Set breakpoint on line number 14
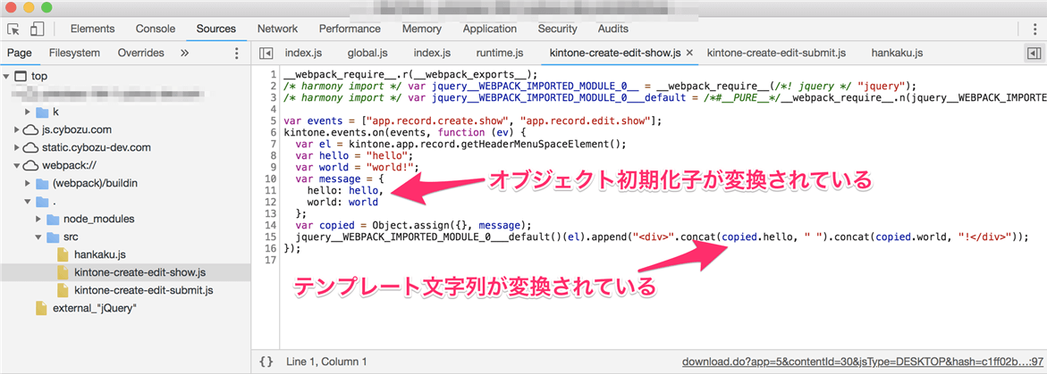The width and height of the screenshot is (1047, 374). 271,225
